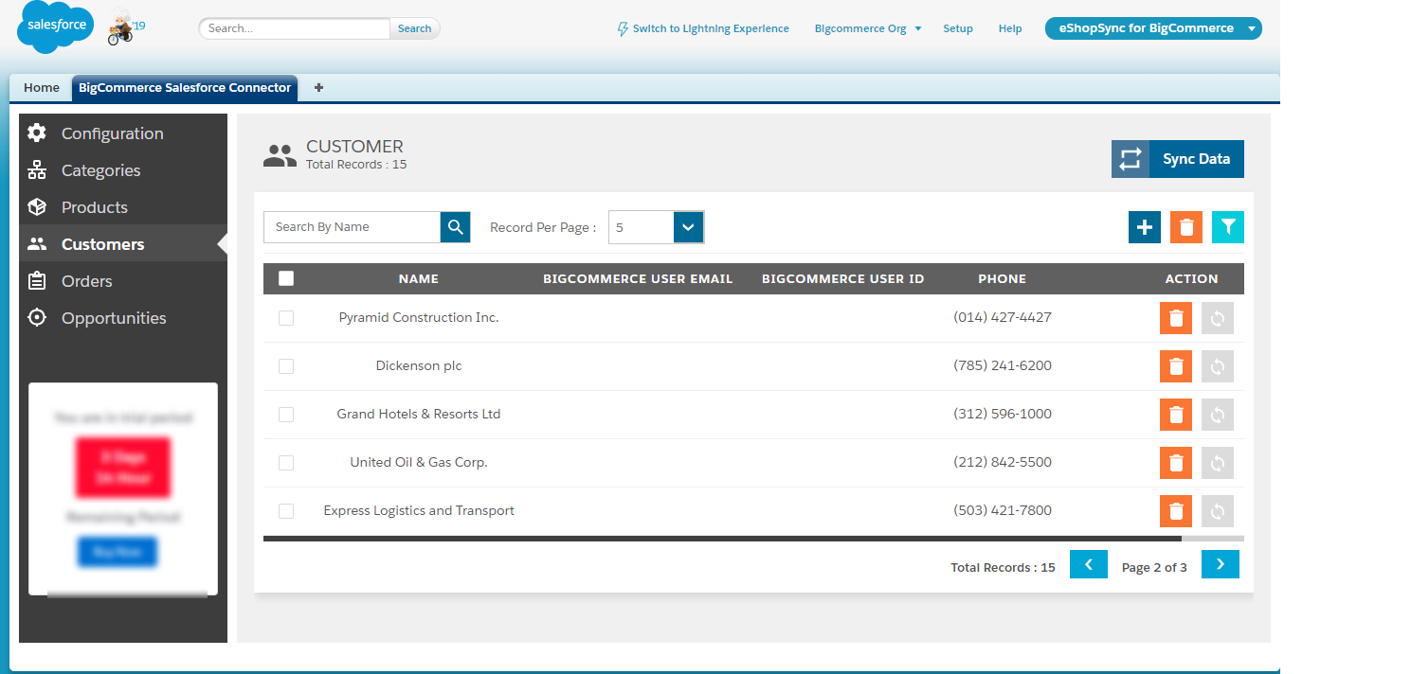Click Switch to Lightning Experience link
This screenshot has width=1411, height=674.
(702, 28)
